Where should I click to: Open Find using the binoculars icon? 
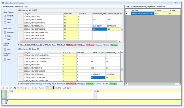[15, 88]
